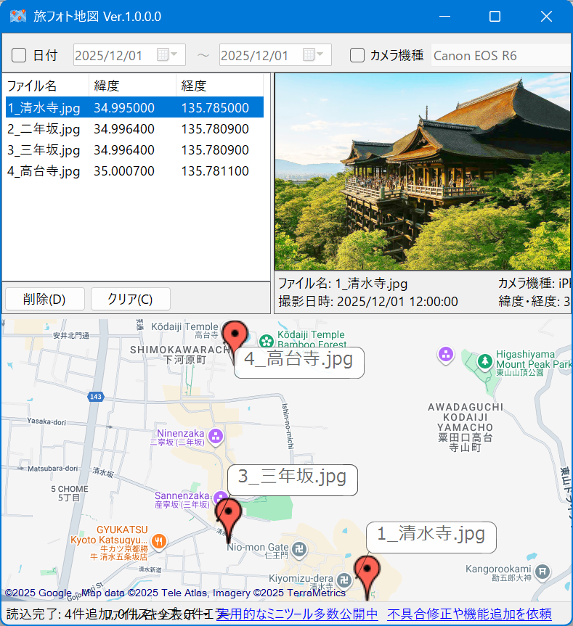This screenshot has width=573, height=626.
Task: Click the Yasaka-dori street label
Action: coord(46,421)
